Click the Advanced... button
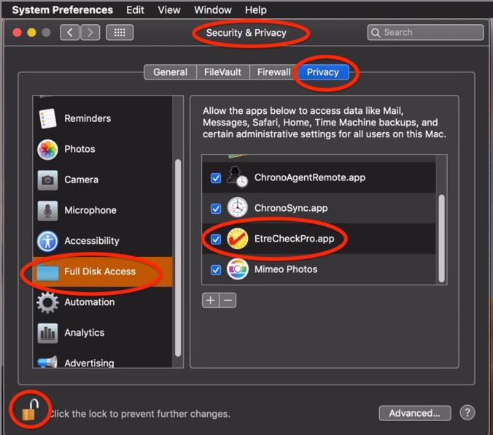 [415, 413]
